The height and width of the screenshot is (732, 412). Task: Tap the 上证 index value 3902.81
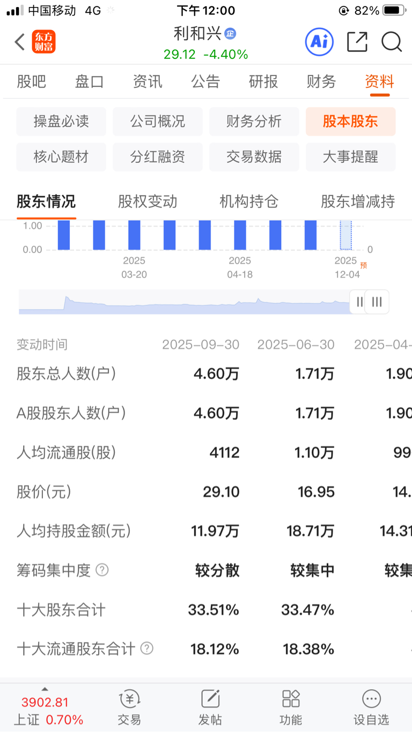click(x=45, y=703)
